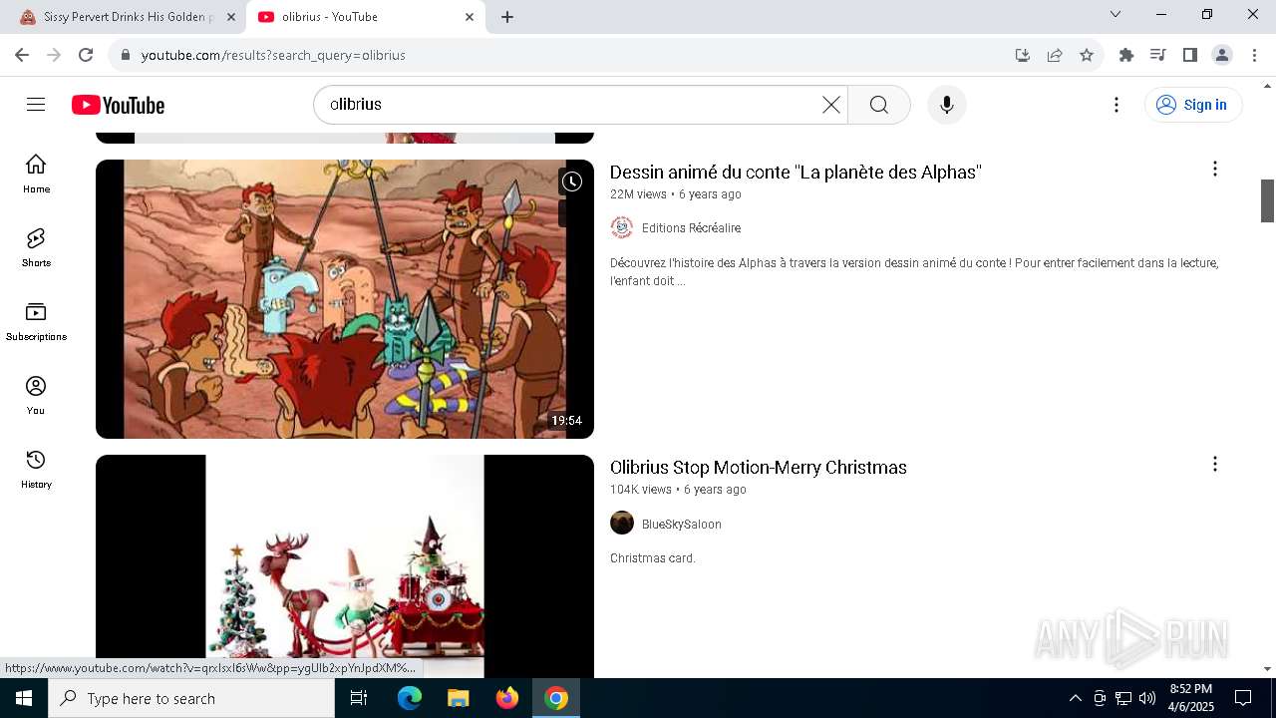This screenshot has width=1276, height=718.
Task: Go to the YouTube logo homepage
Action: (x=118, y=105)
